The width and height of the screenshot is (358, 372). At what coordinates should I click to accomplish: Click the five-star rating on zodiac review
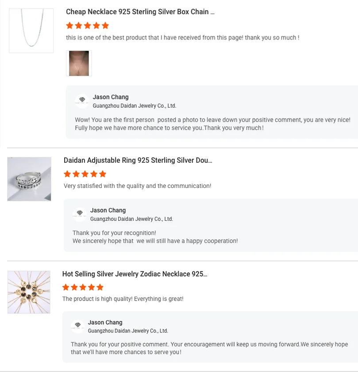(x=83, y=287)
